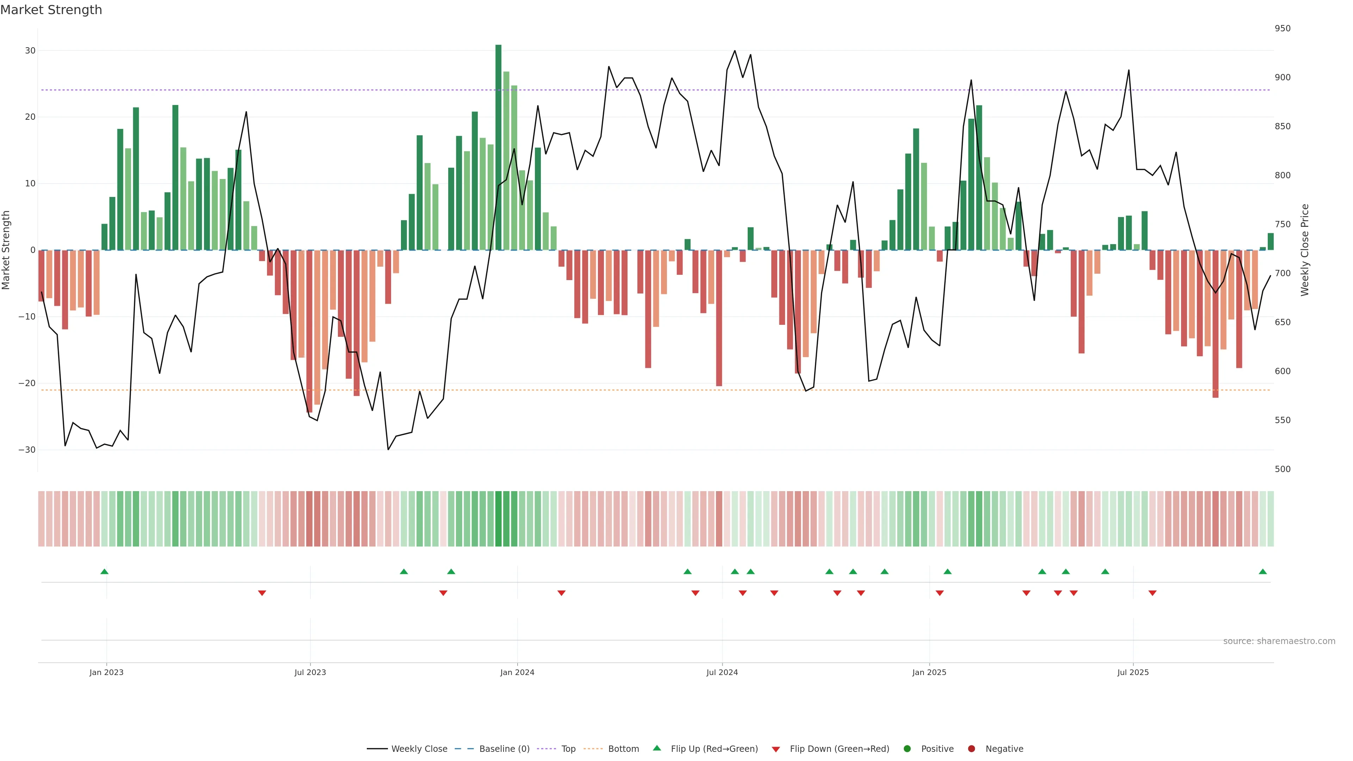
Task: Click the last green Flip Up marker at far right
Action: [x=1263, y=571]
